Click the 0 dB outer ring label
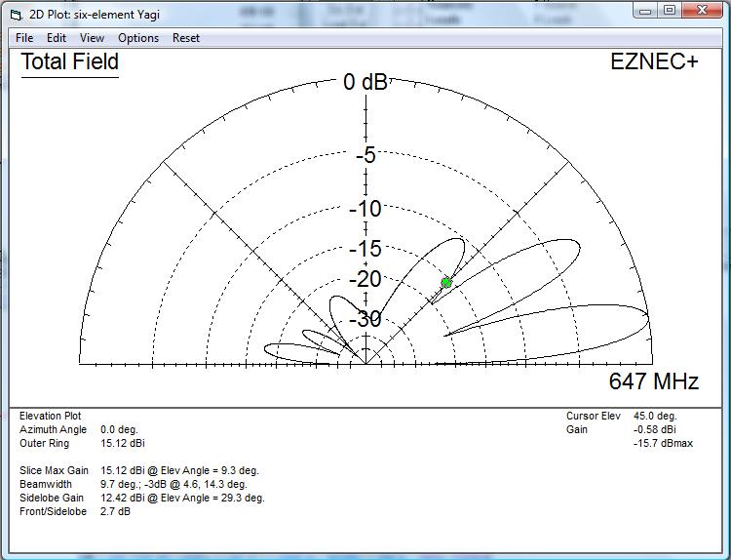The width and height of the screenshot is (731, 560). (365, 83)
